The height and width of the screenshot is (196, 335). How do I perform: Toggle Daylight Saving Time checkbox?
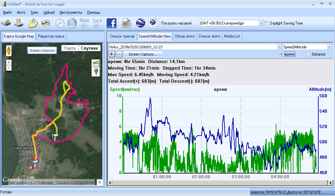pyautogui.click(x=266, y=23)
